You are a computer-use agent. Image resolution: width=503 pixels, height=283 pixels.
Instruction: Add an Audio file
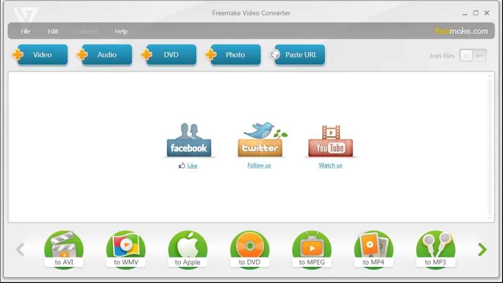tap(105, 55)
